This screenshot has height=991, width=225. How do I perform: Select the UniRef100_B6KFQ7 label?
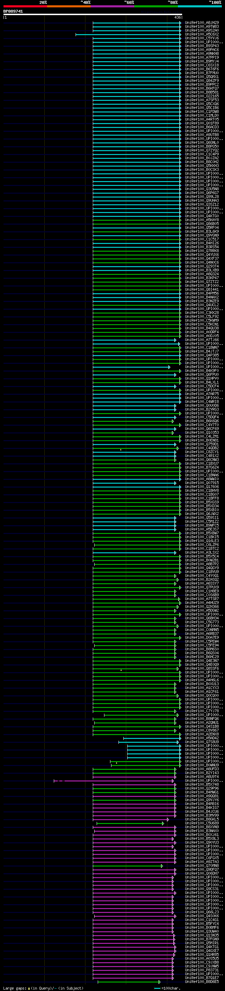(x=202, y=88)
